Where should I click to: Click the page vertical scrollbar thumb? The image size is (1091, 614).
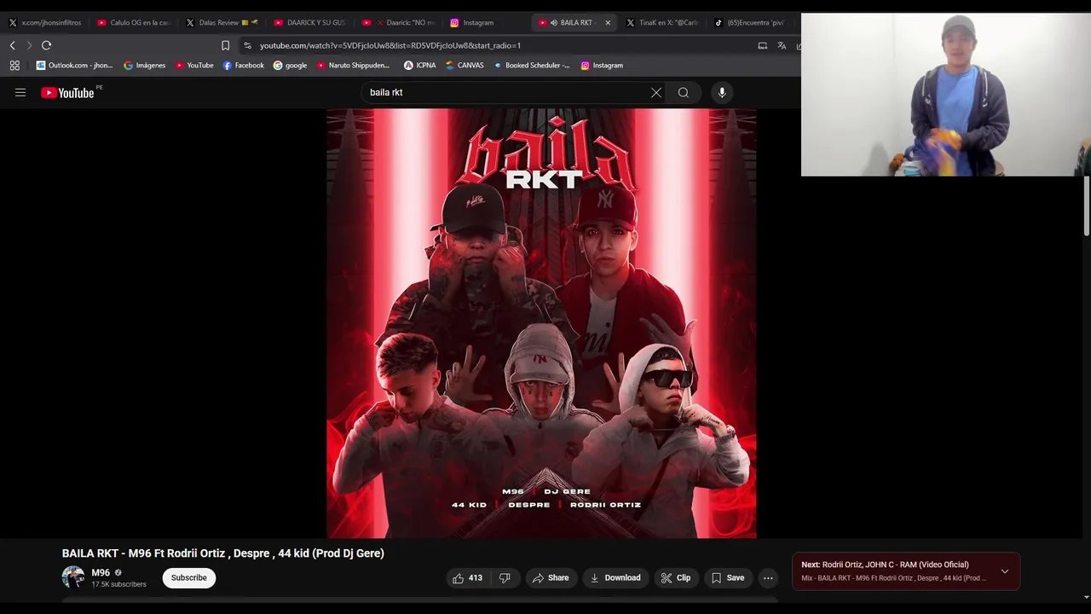click(x=1087, y=206)
